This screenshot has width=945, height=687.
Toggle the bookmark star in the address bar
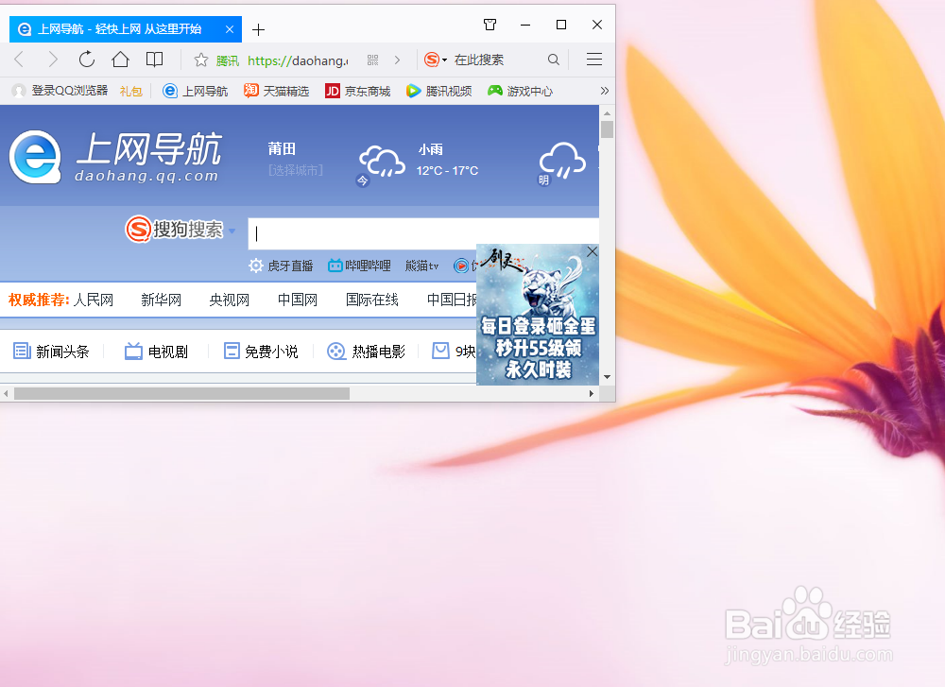[x=203, y=59]
